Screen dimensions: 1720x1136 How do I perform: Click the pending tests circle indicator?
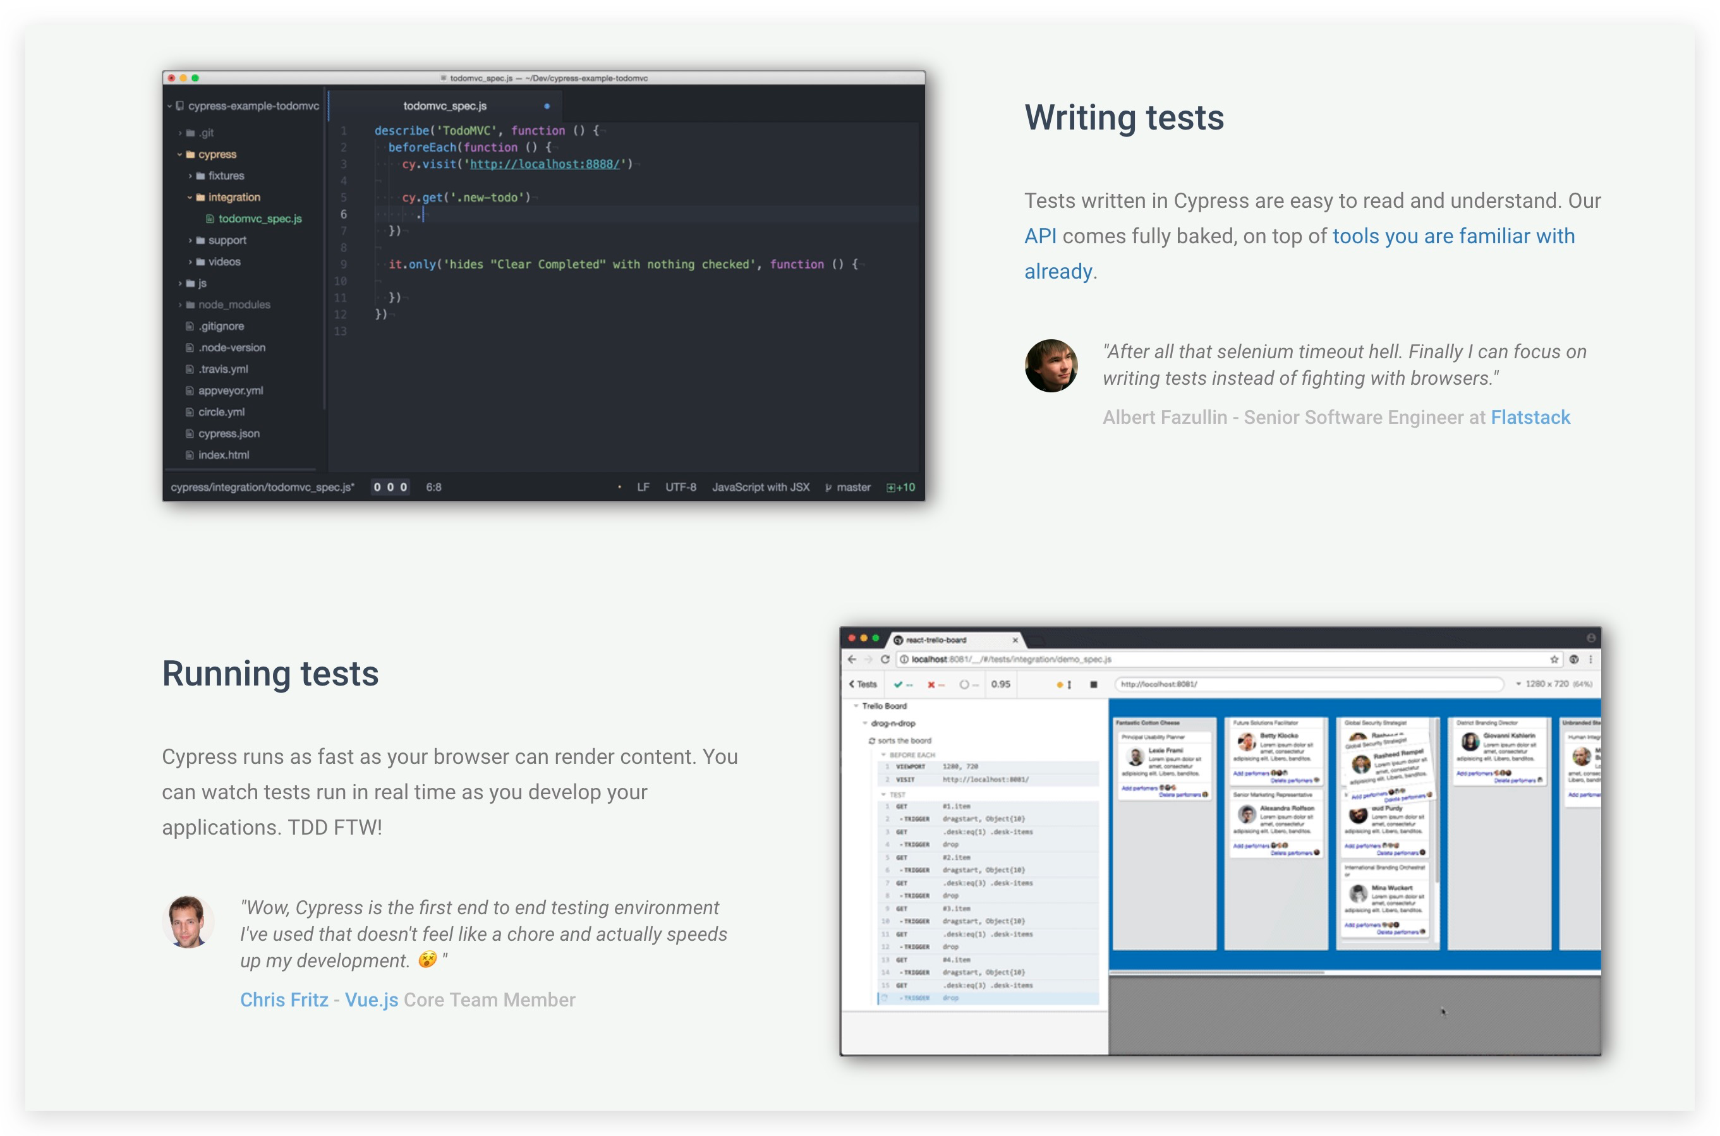pos(964,685)
